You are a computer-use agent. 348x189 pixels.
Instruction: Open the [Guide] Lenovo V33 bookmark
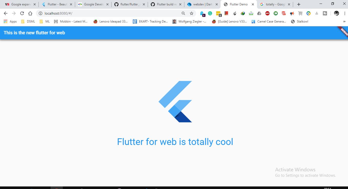[x=229, y=22]
